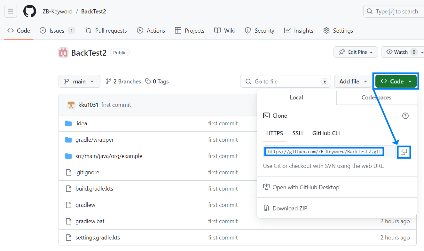Screen dimensions: 424x251
Task: Click the gradlew.bat file icon
Action: [x=68, y=221]
